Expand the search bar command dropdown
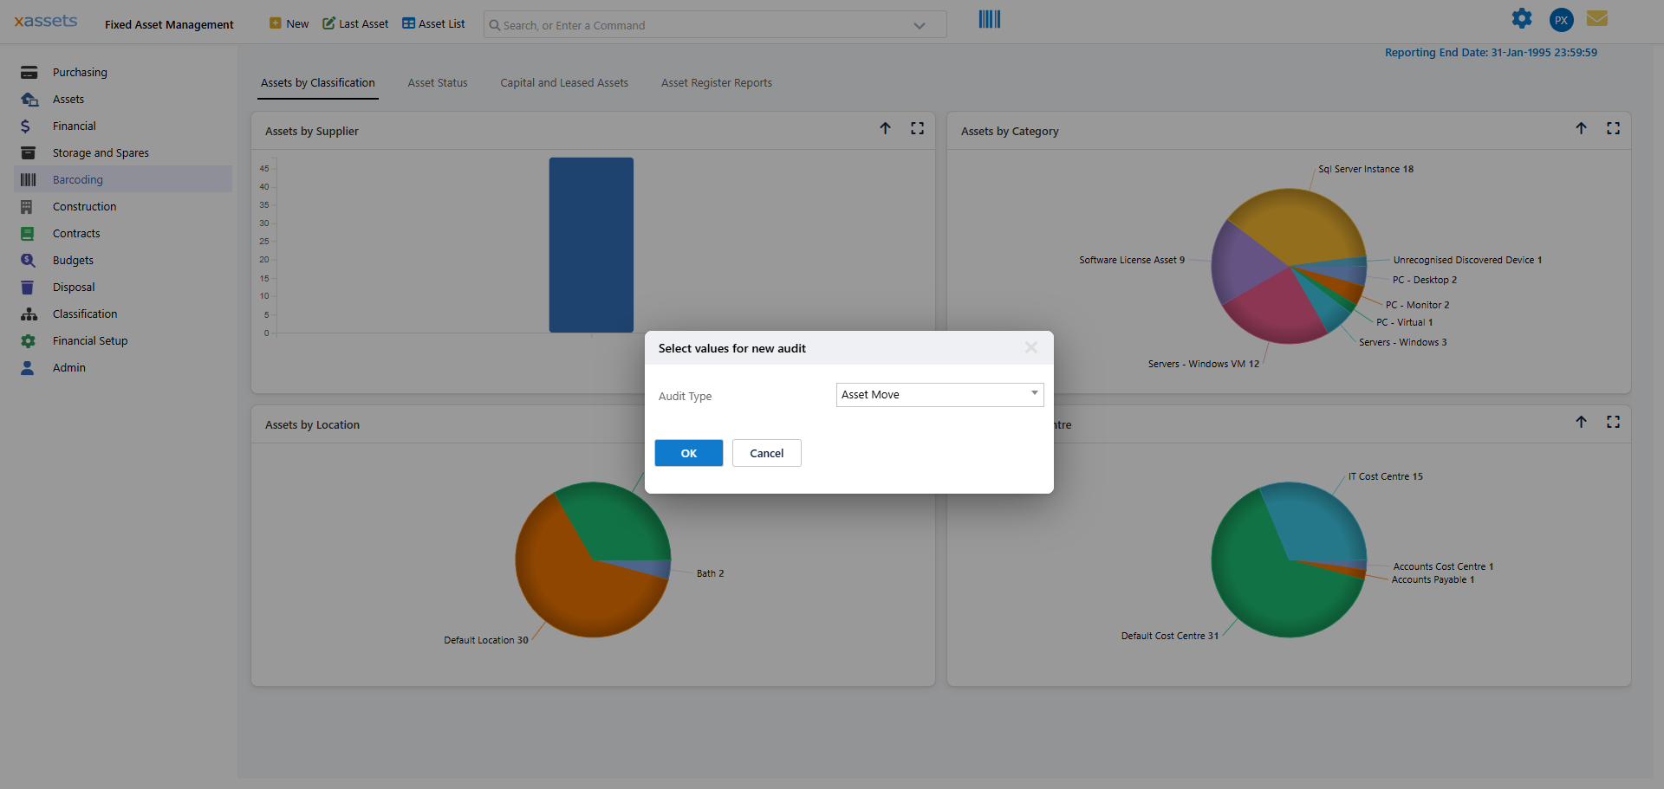 tap(919, 25)
